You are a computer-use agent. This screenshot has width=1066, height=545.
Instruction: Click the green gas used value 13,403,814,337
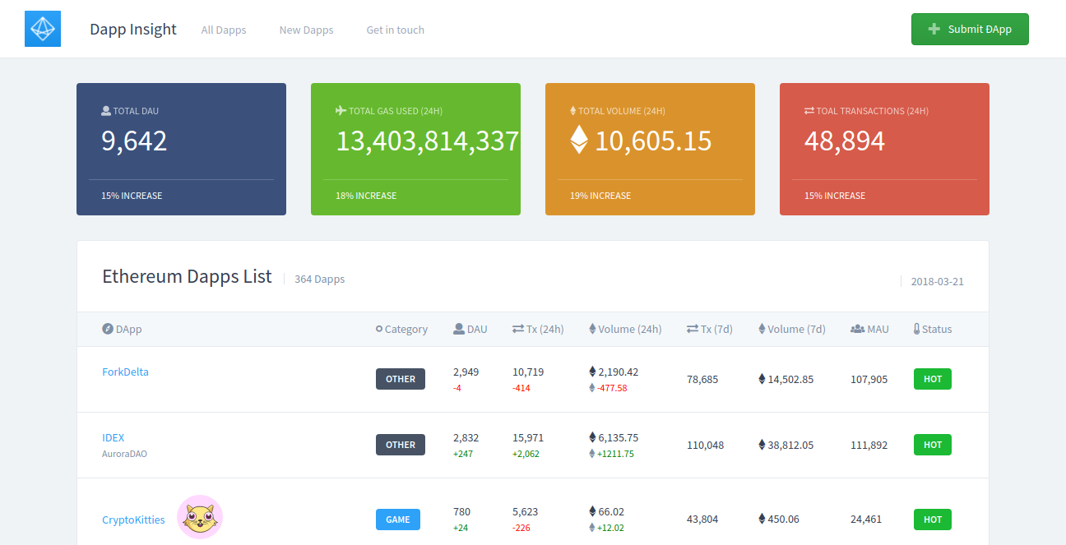[428, 141]
